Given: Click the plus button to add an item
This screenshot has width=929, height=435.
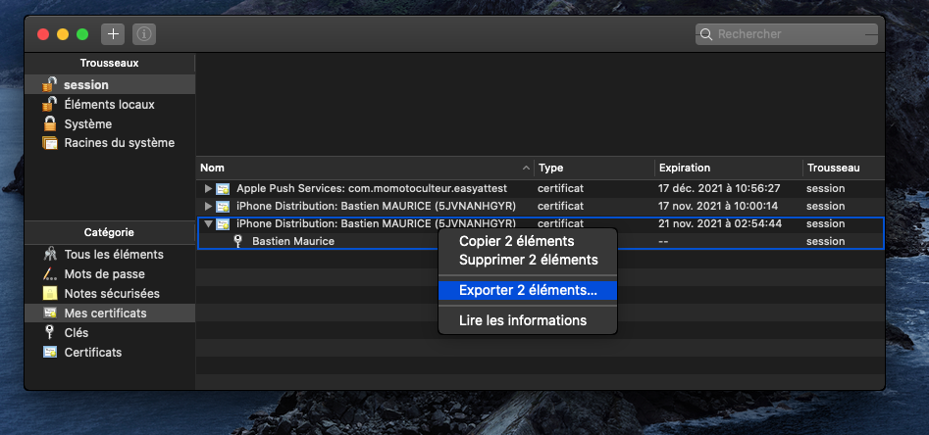Looking at the screenshot, I should coord(113,34).
